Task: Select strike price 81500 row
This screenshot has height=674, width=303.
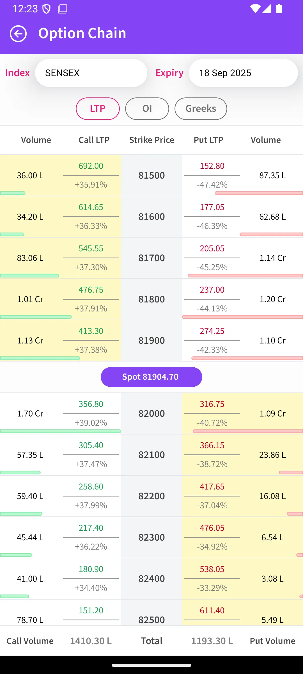Action: click(x=151, y=176)
